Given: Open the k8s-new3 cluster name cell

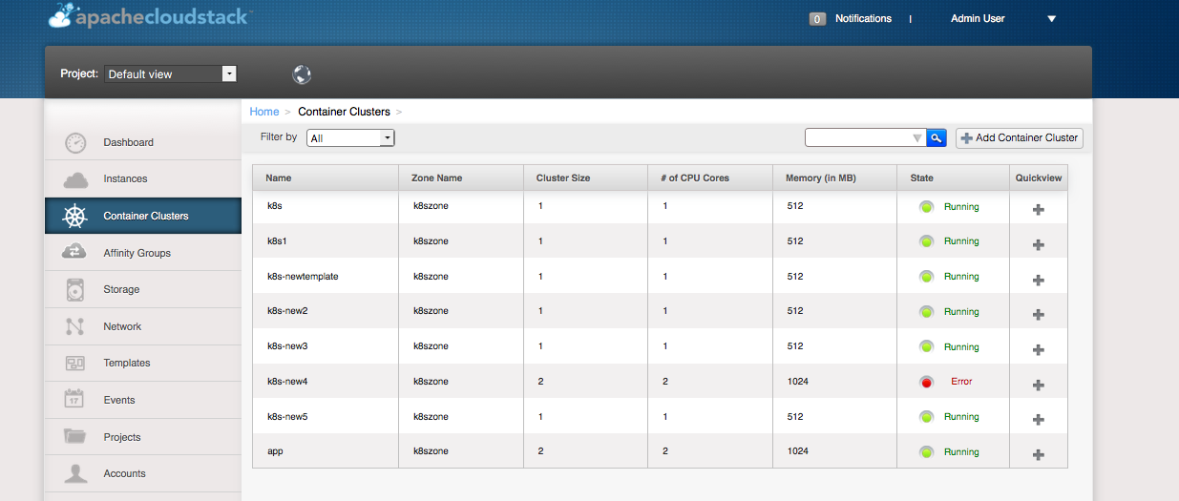Looking at the screenshot, I should [x=326, y=346].
